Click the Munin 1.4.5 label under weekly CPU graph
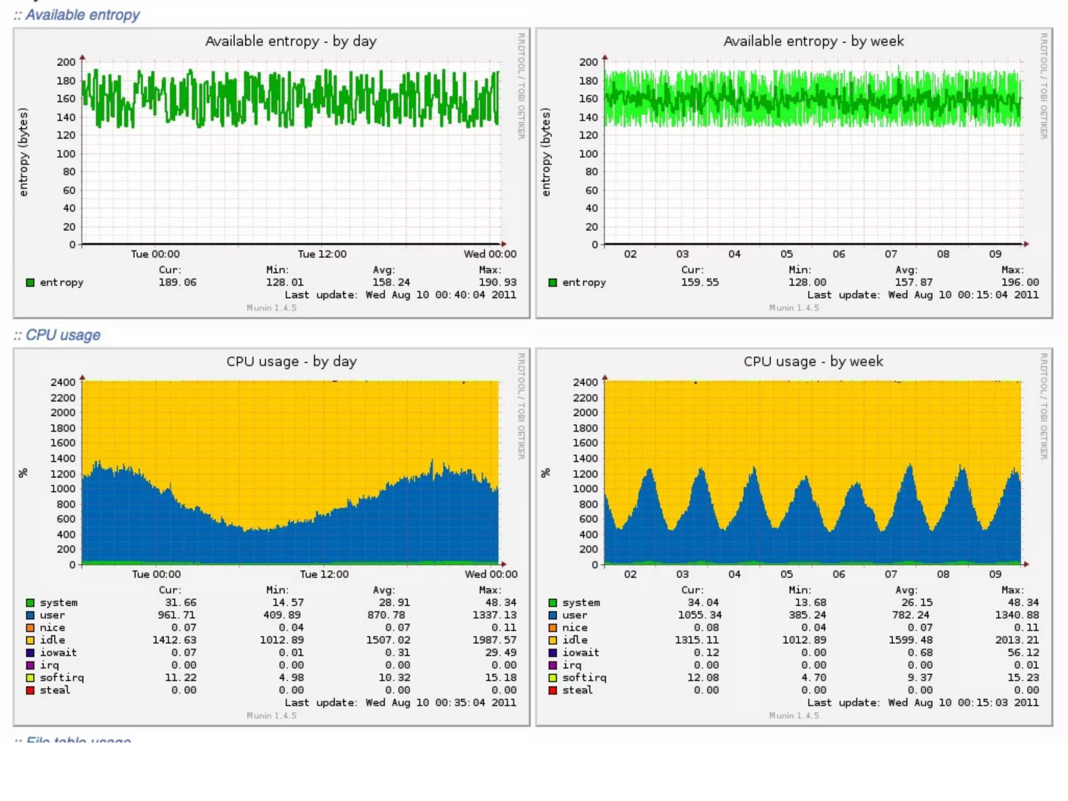Image resolution: width=1068 pixels, height=801 pixels. point(794,715)
